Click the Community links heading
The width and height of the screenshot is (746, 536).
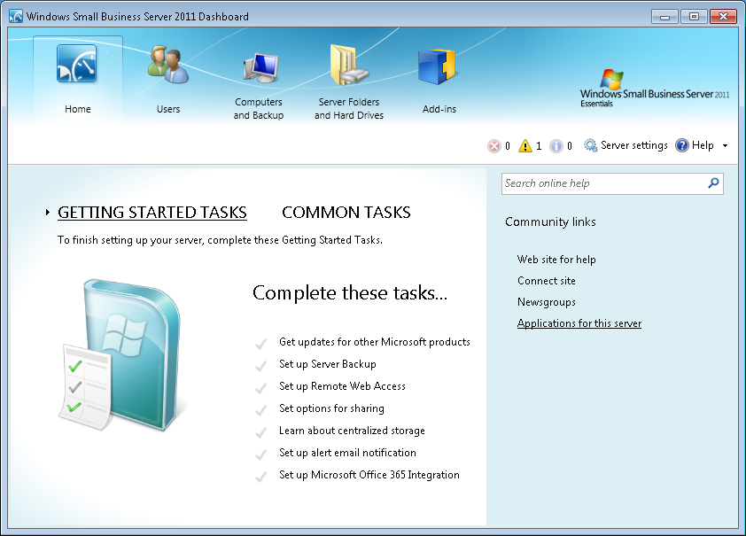point(550,222)
